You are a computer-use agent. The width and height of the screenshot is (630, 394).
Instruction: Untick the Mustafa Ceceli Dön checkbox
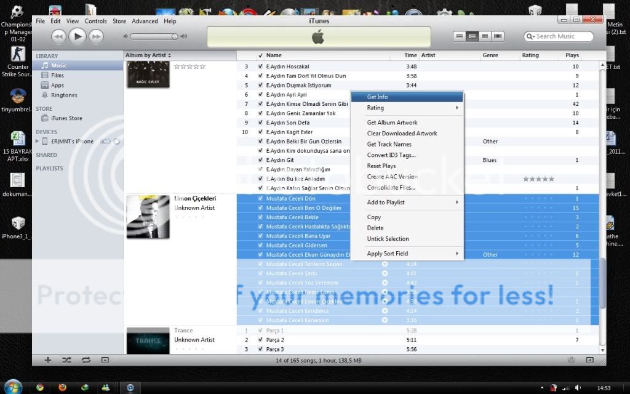tap(260, 199)
